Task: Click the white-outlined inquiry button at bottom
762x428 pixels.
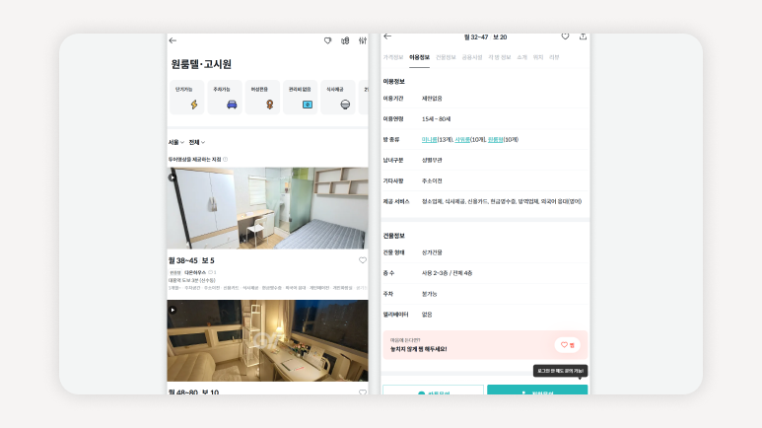Action: 433,391
